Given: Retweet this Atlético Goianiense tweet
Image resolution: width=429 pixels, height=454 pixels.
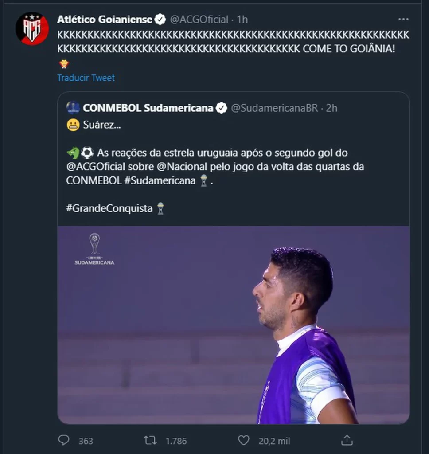Looking at the screenshot, I should click(x=150, y=440).
